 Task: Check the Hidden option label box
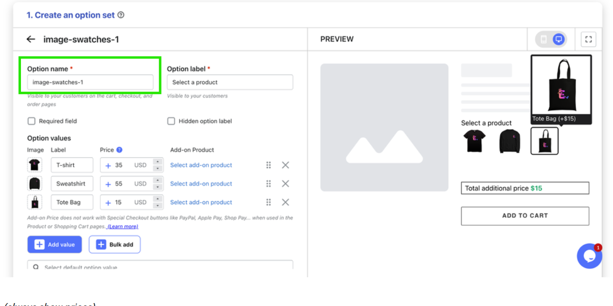pos(171,121)
